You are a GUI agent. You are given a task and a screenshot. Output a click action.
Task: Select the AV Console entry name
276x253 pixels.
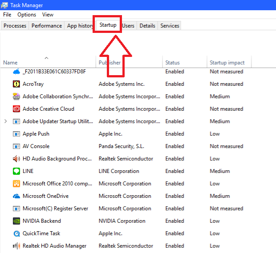(x=36, y=146)
